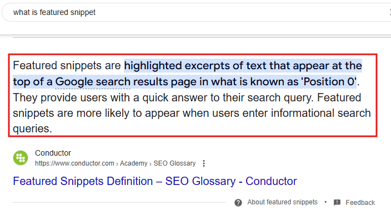Image resolution: width=391 pixels, height=216 pixels.
Task: Click the search box with 'what is featured snippet'
Action: tap(197, 12)
